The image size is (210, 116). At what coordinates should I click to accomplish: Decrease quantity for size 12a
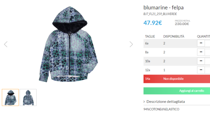click(x=201, y=70)
